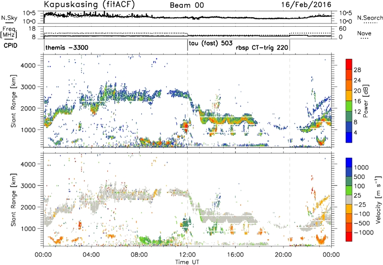This screenshot has width=383, height=265.
Task: Click the CPID row label
Action: pos(11,45)
